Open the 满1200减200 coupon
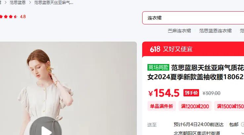The image size is (244, 135). click(x=195, y=106)
